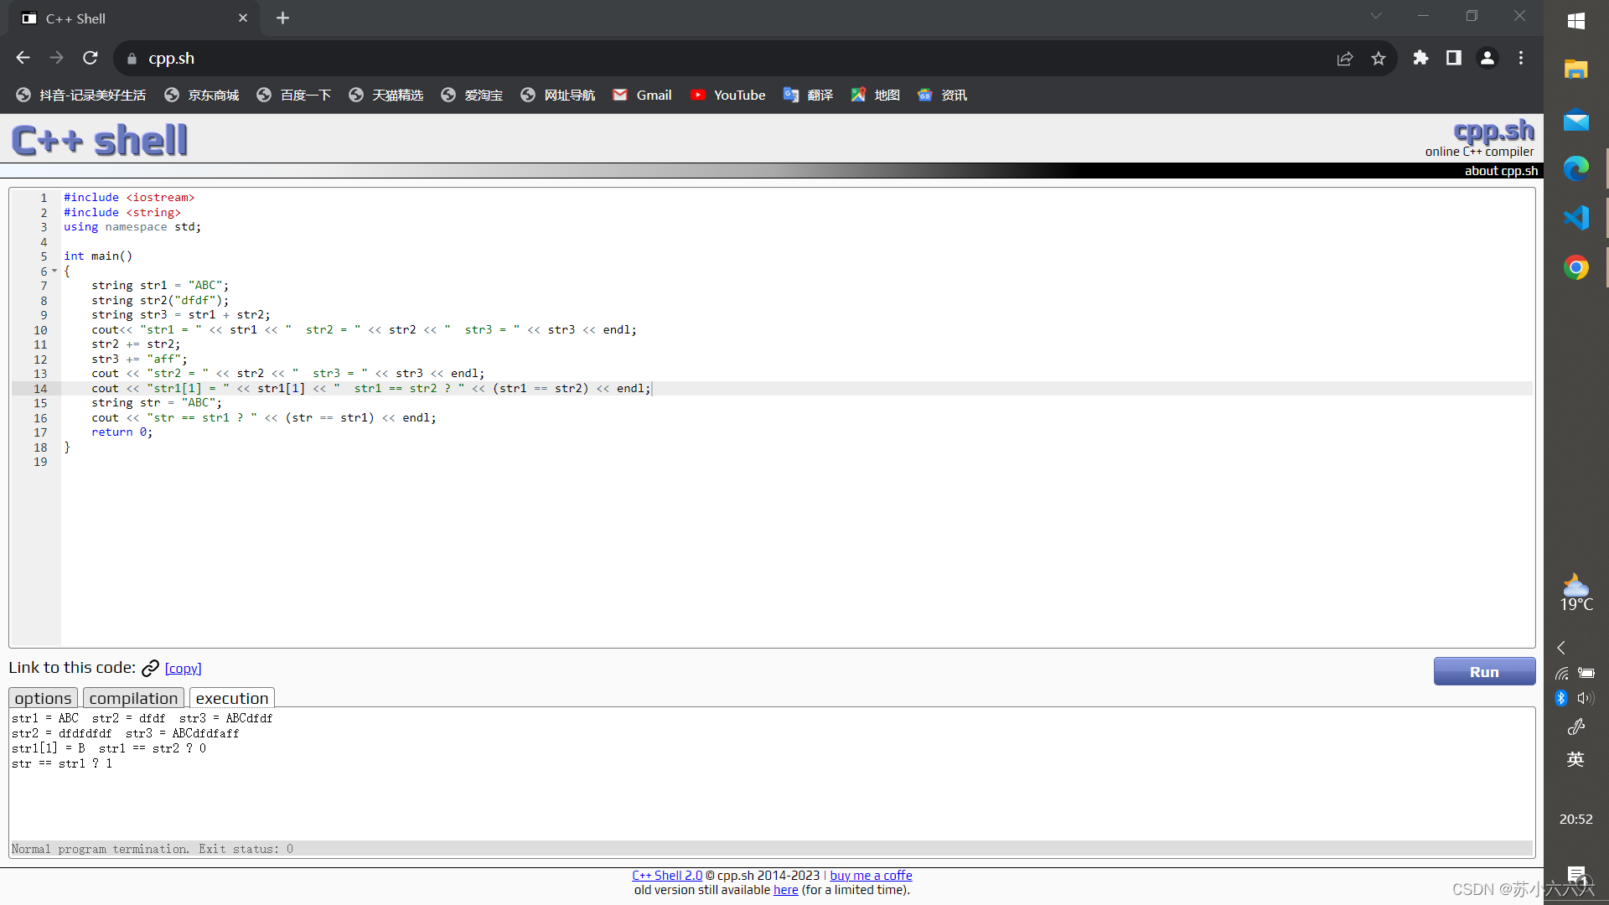Click the Run button to execute code
The width and height of the screenshot is (1609, 905).
tap(1485, 670)
